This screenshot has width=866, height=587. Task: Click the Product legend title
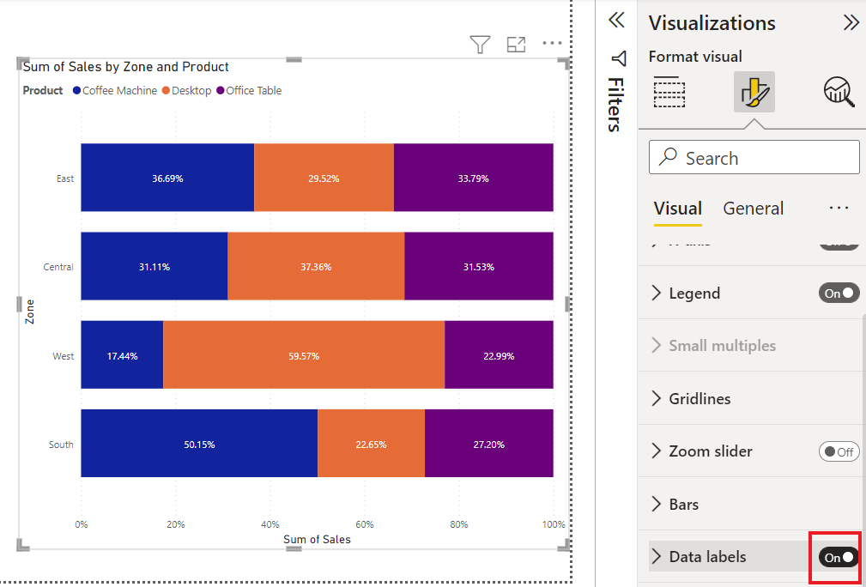click(x=43, y=91)
